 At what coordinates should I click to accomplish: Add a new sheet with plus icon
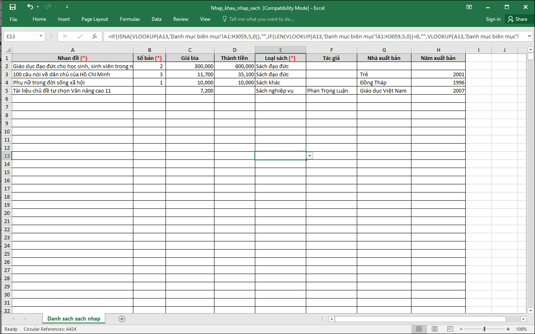pos(122,319)
